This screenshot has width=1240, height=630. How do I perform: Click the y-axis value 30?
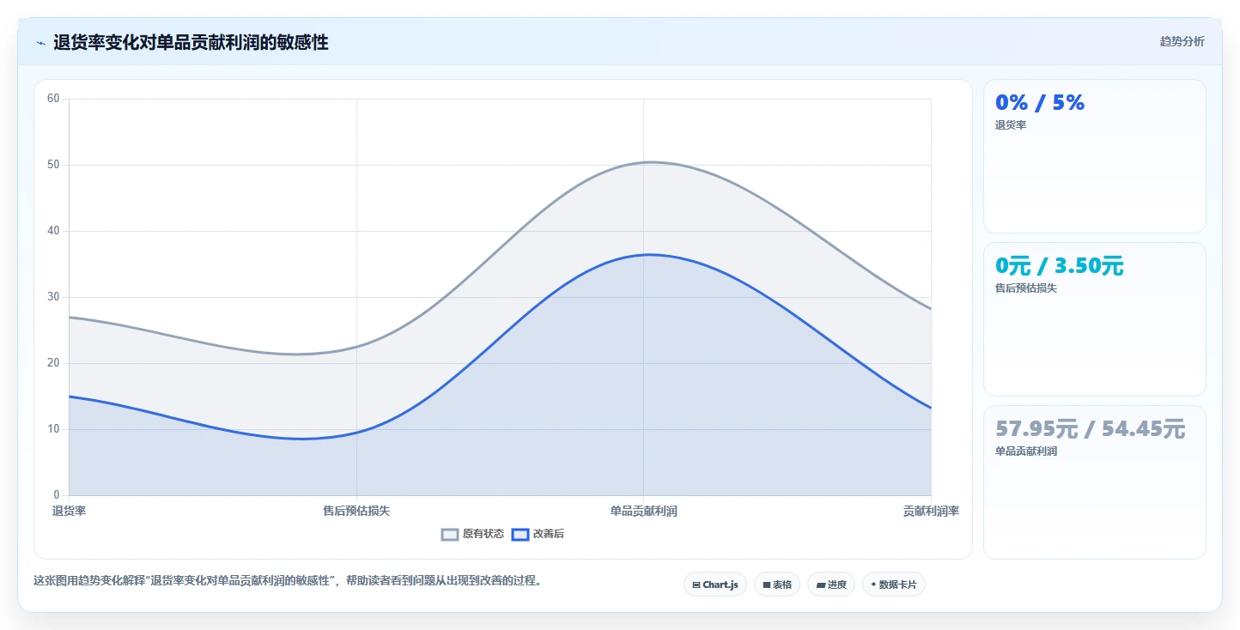point(53,297)
